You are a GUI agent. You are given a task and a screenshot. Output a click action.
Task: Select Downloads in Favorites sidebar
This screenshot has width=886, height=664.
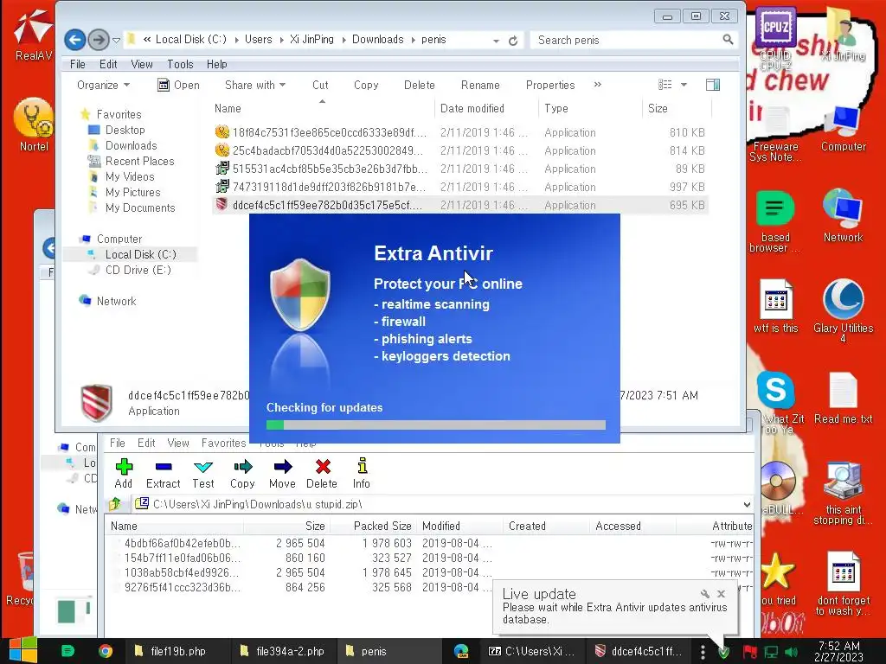tap(131, 145)
